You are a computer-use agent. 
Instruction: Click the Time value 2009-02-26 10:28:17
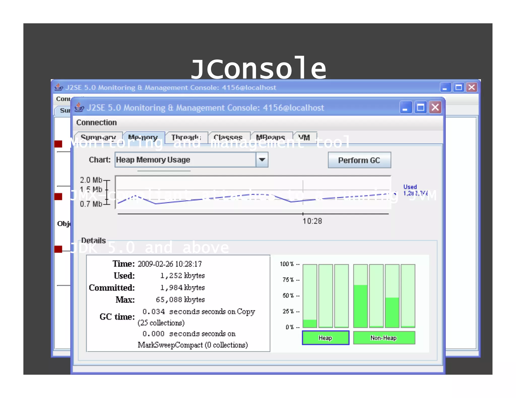click(170, 264)
